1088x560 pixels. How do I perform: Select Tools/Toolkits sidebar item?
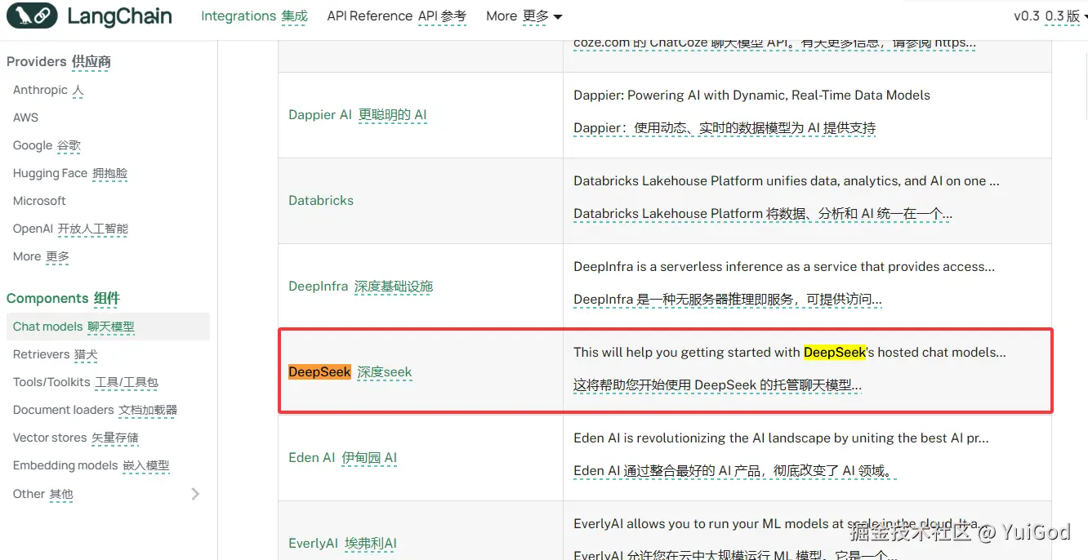point(85,382)
